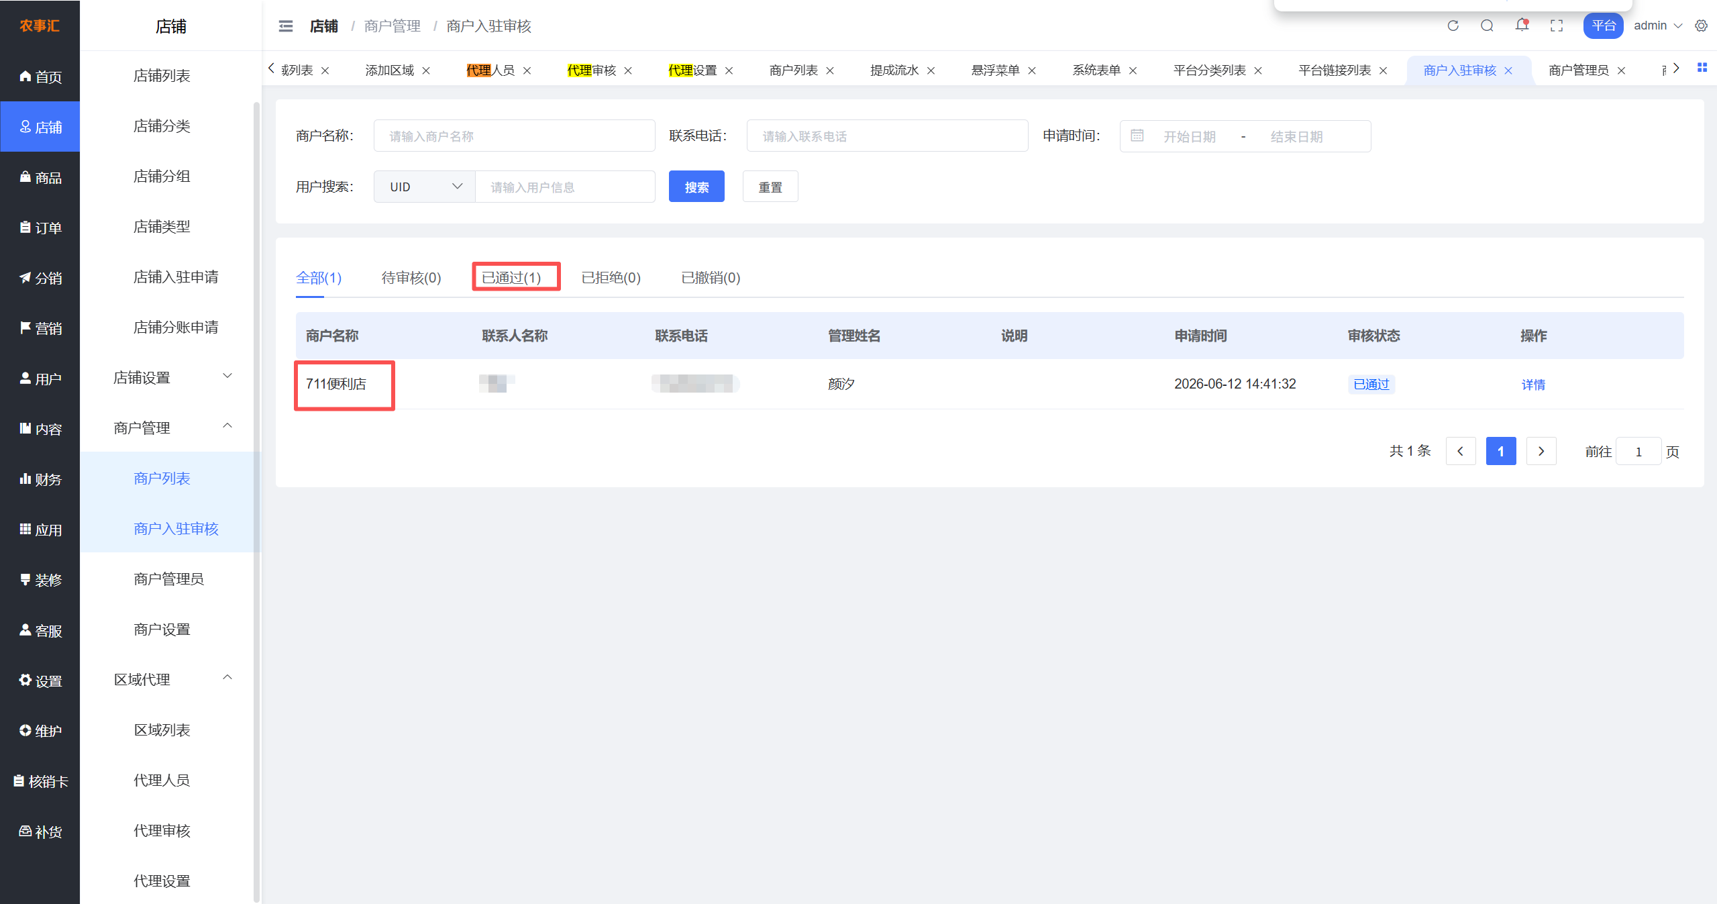Go to the next page arrow
The image size is (1717, 904).
coord(1541,451)
